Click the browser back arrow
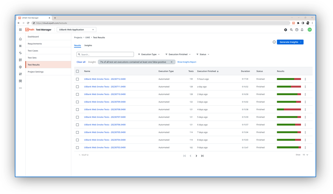 coord(19,23)
